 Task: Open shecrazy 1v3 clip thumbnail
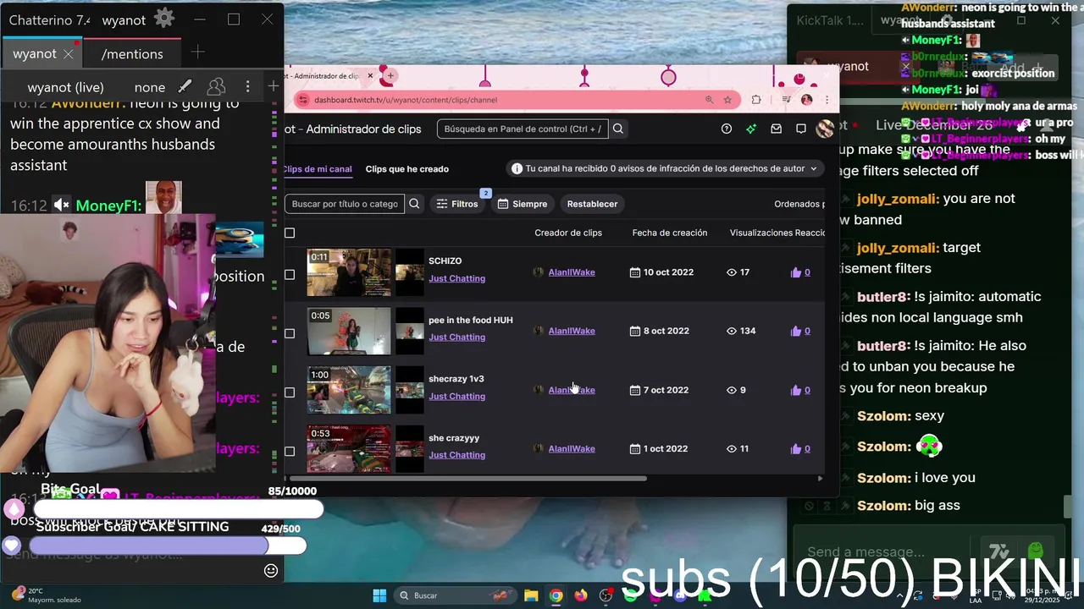point(349,390)
